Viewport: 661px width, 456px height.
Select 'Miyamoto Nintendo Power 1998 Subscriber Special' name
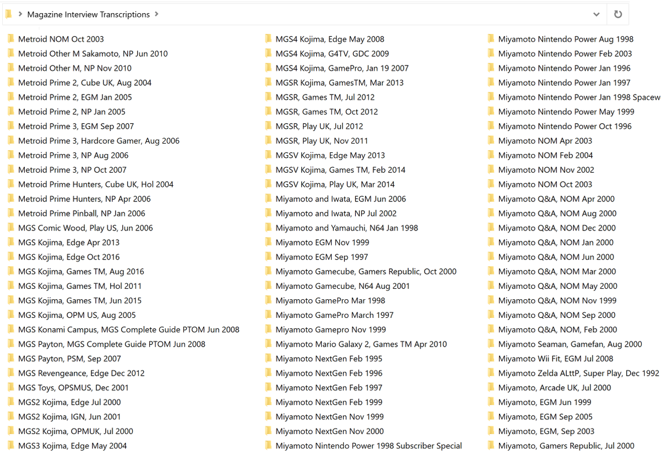click(x=369, y=446)
